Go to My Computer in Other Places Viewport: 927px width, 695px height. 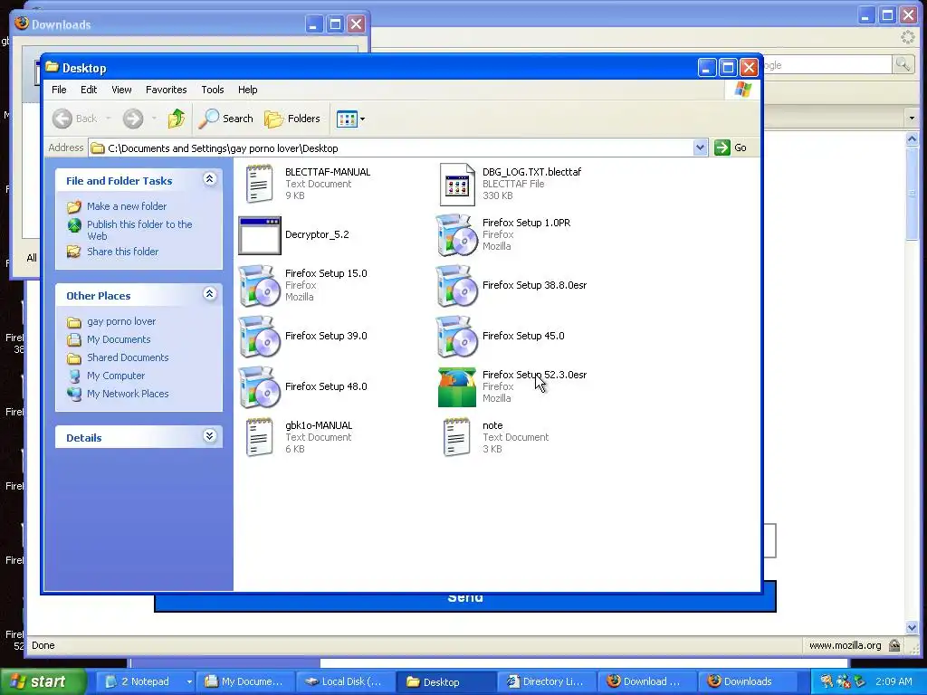[116, 376]
